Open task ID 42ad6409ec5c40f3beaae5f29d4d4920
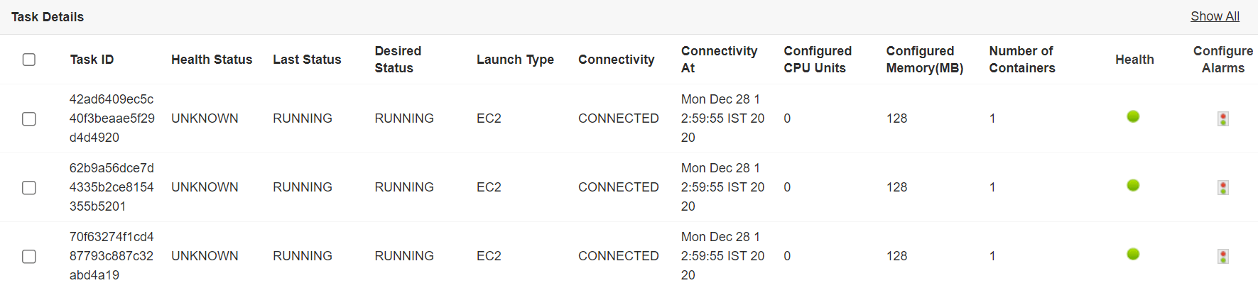 point(112,118)
